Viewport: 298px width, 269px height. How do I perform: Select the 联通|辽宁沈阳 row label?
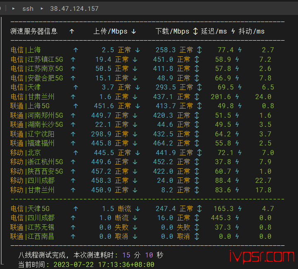pyautogui.click(x=32, y=134)
